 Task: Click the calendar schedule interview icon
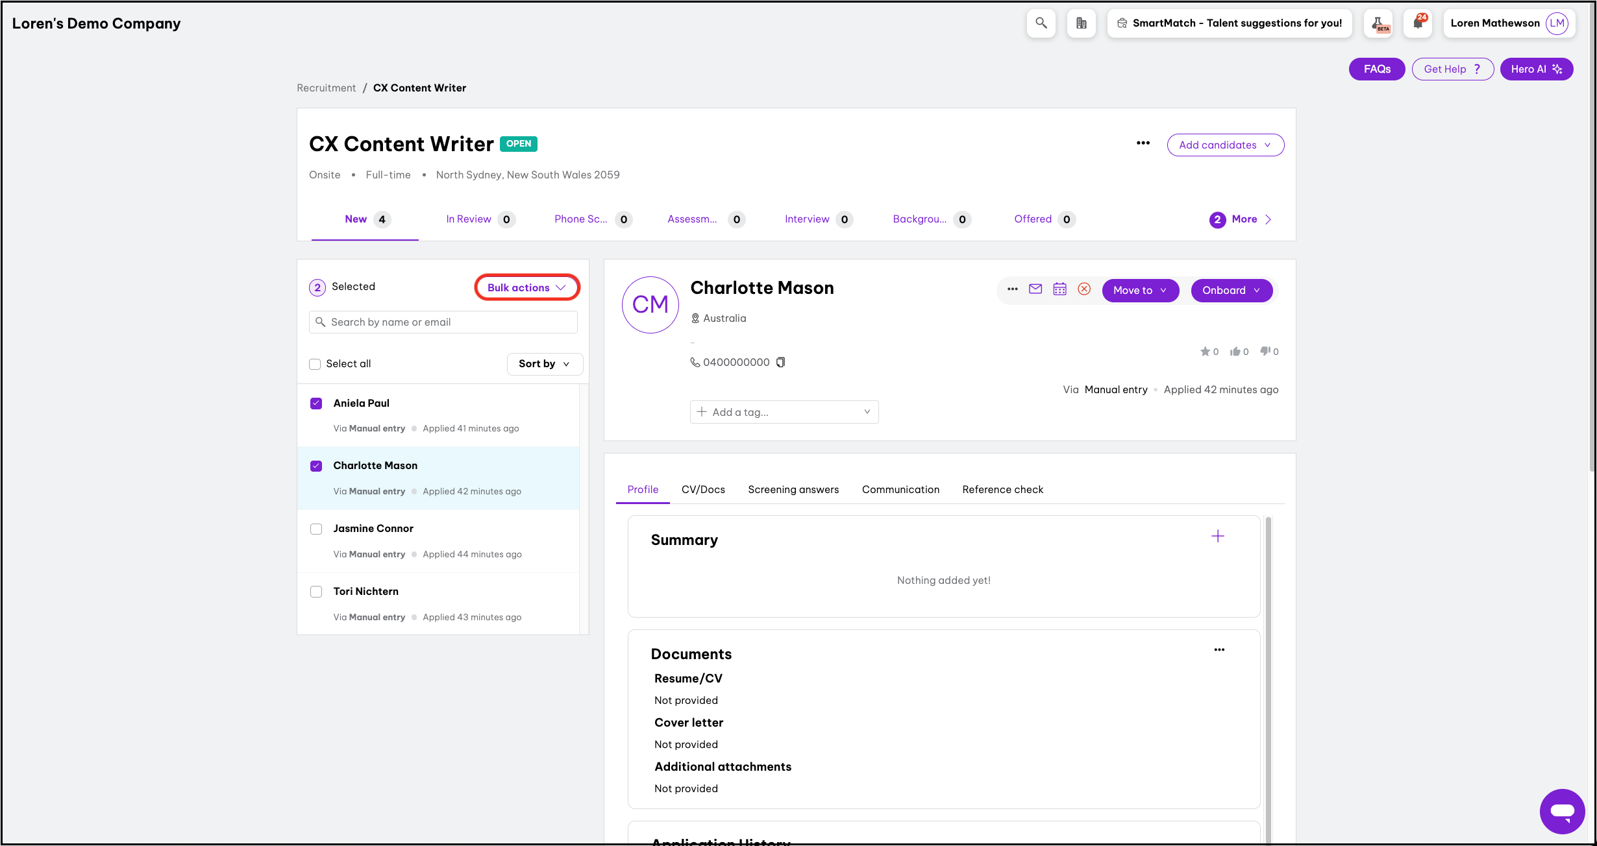point(1059,289)
